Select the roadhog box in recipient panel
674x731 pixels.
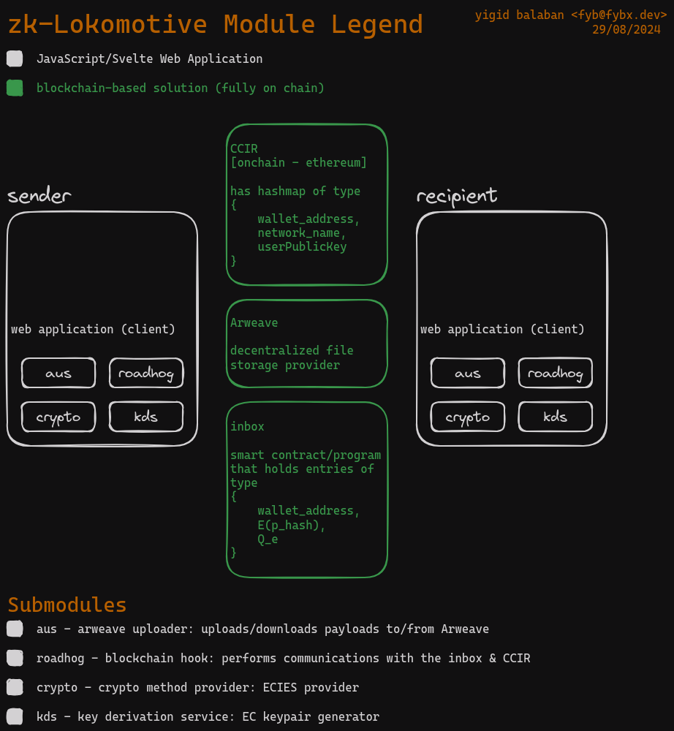tap(556, 373)
